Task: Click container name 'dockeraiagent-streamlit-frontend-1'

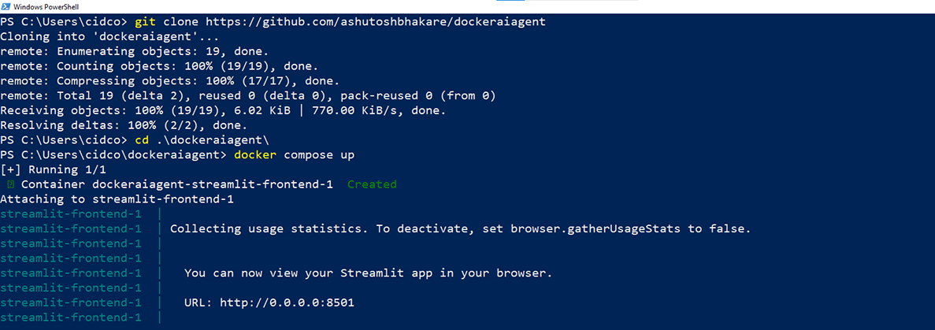Action: 219,184
